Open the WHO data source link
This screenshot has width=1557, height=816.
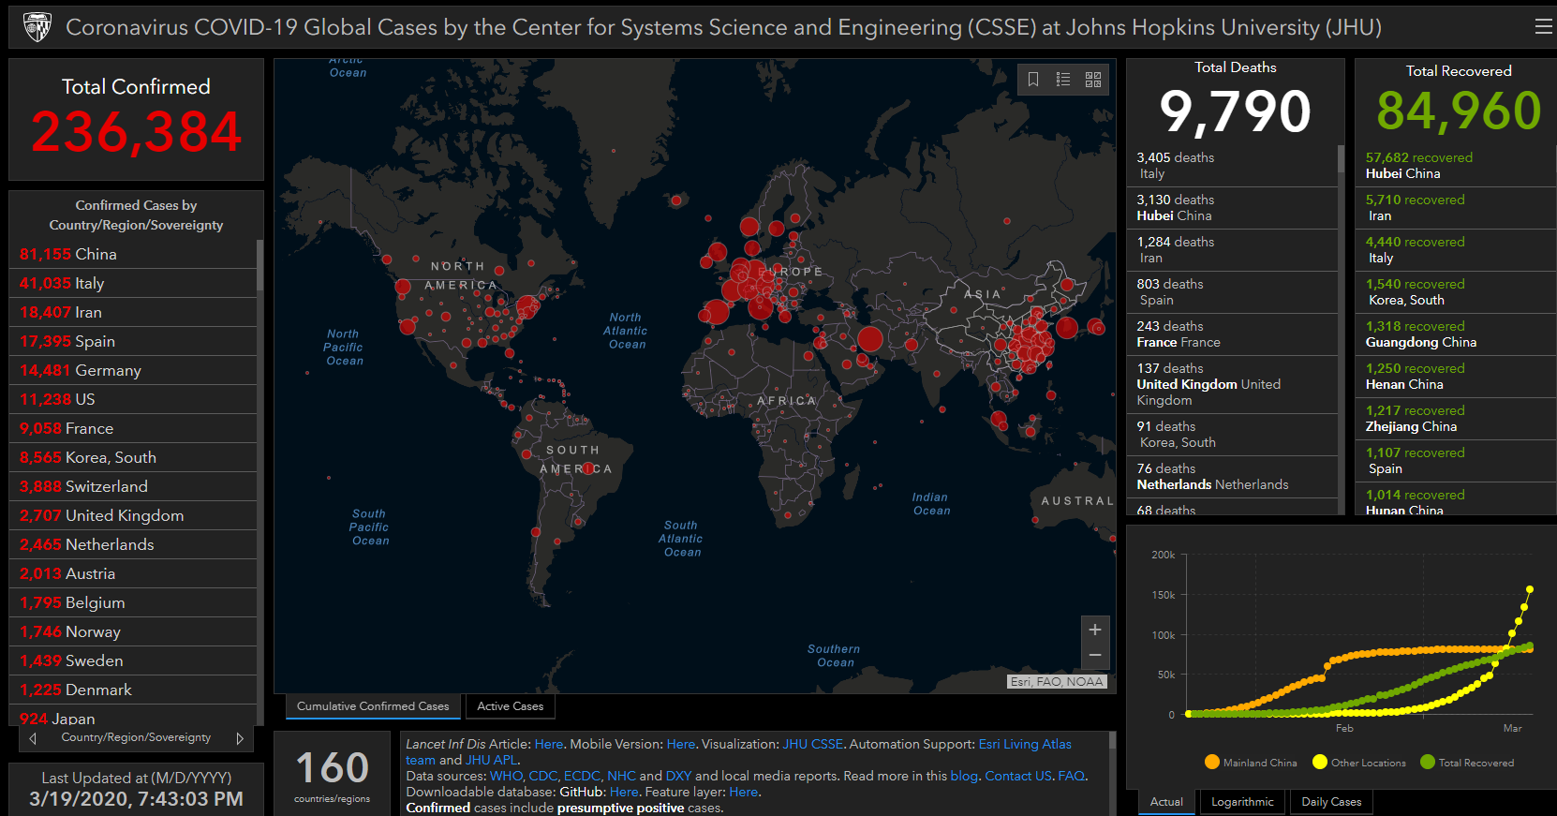pos(506,776)
